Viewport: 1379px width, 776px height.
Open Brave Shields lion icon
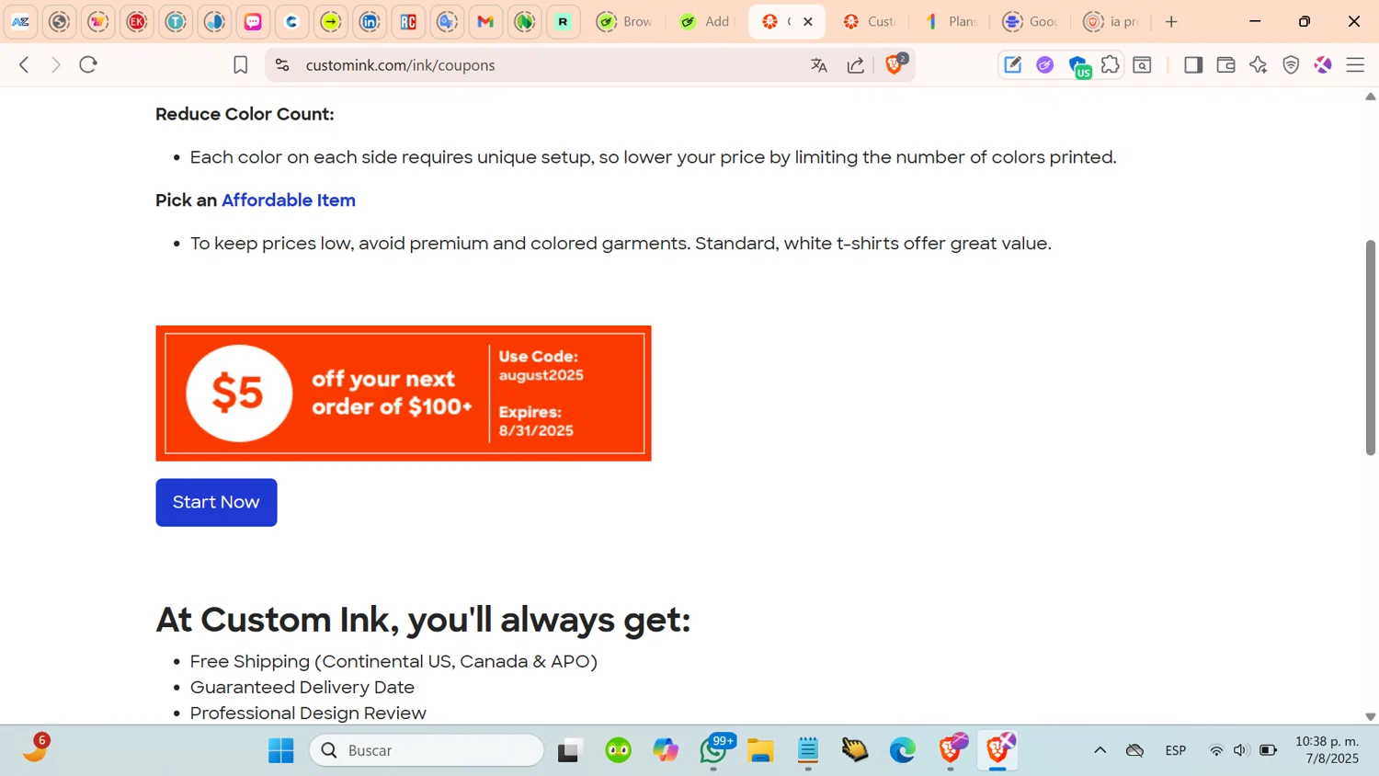point(895,64)
